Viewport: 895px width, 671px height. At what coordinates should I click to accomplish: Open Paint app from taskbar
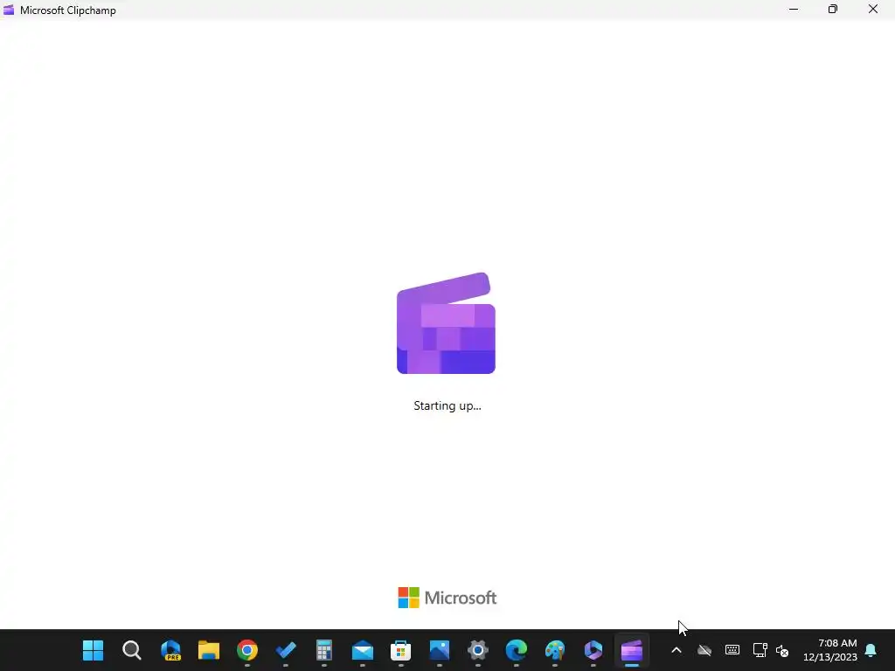tap(555, 650)
